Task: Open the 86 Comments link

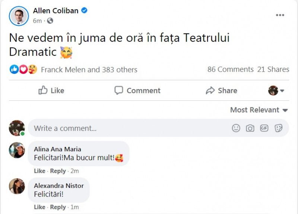Action: (x=230, y=69)
